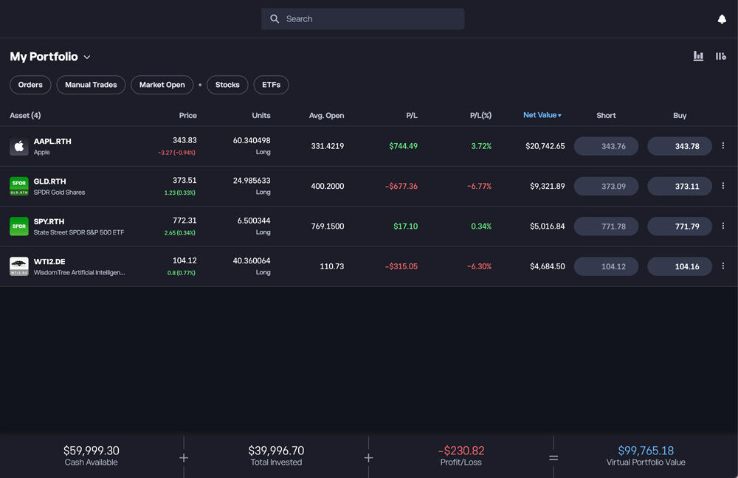Toggle the ETFs filter chip
This screenshot has width=738, height=478.
(x=271, y=85)
